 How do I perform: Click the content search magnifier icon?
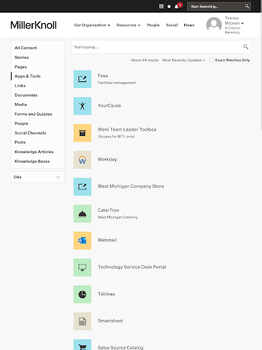[246, 47]
